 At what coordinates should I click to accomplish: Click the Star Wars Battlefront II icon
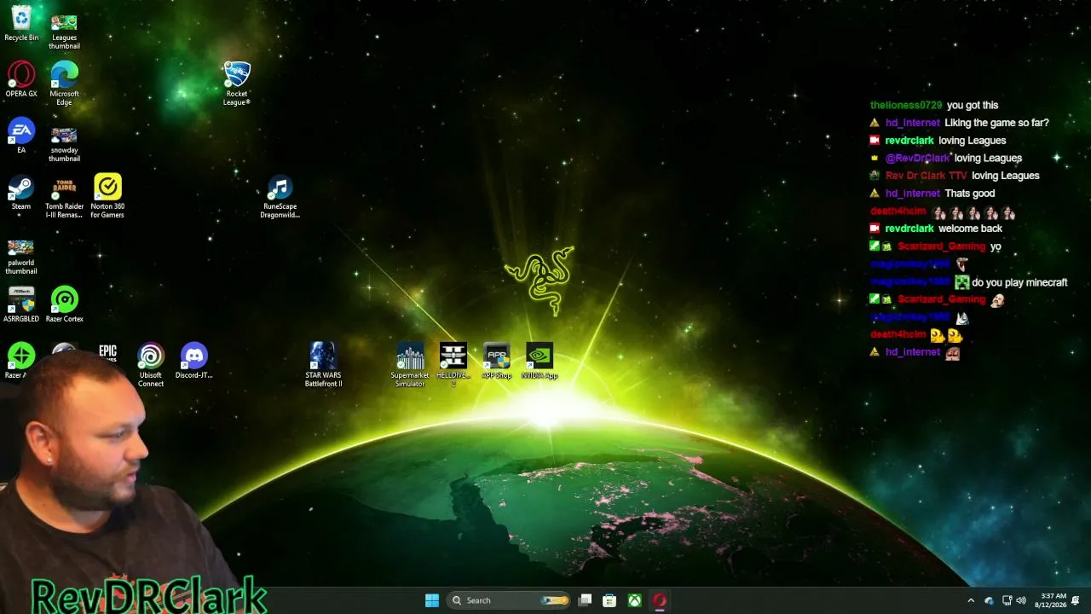coord(323,365)
